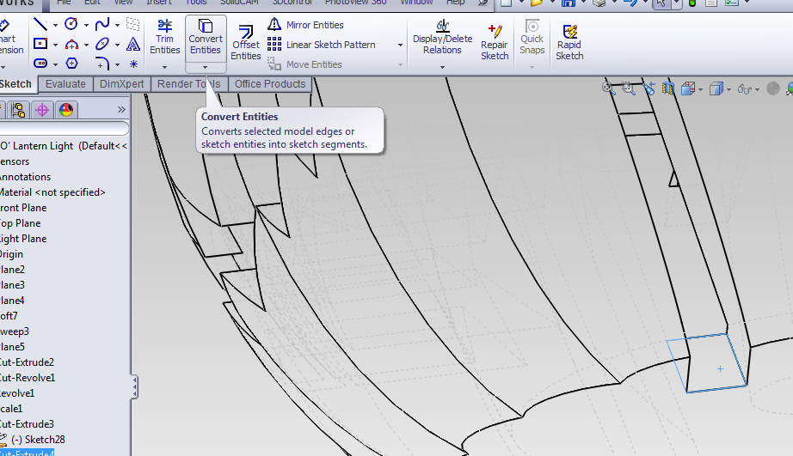The width and height of the screenshot is (793, 456).
Task: Click the feature panel collapse handle
Action: coord(134,386)
